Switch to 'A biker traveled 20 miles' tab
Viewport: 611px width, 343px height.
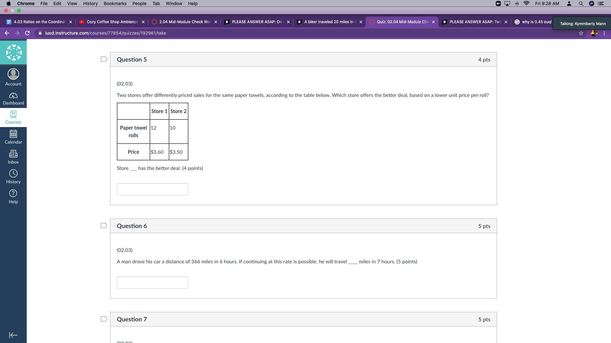330,22
